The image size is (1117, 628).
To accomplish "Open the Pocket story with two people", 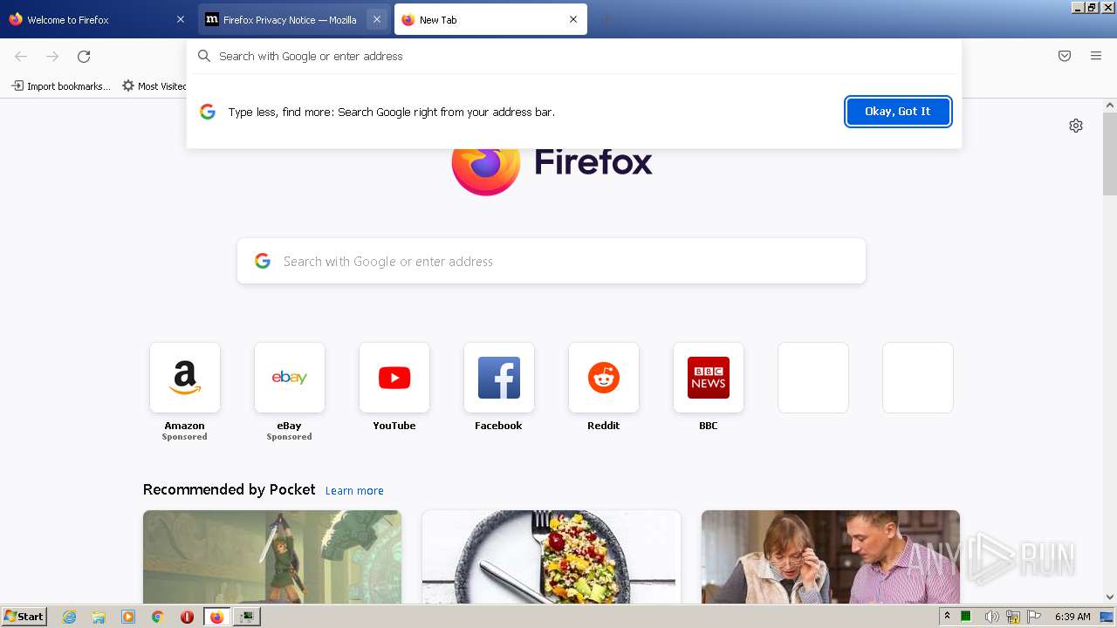I will point(831,557).
